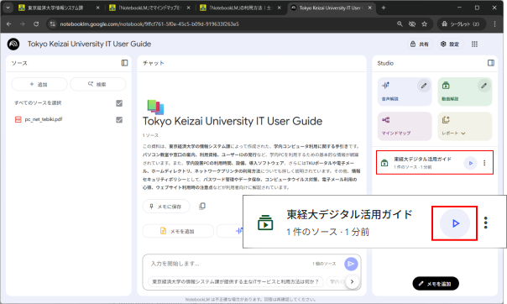Open the 音声解説 audio overview card
This screenshot has width=507, height=304.
tap(405, 92)
